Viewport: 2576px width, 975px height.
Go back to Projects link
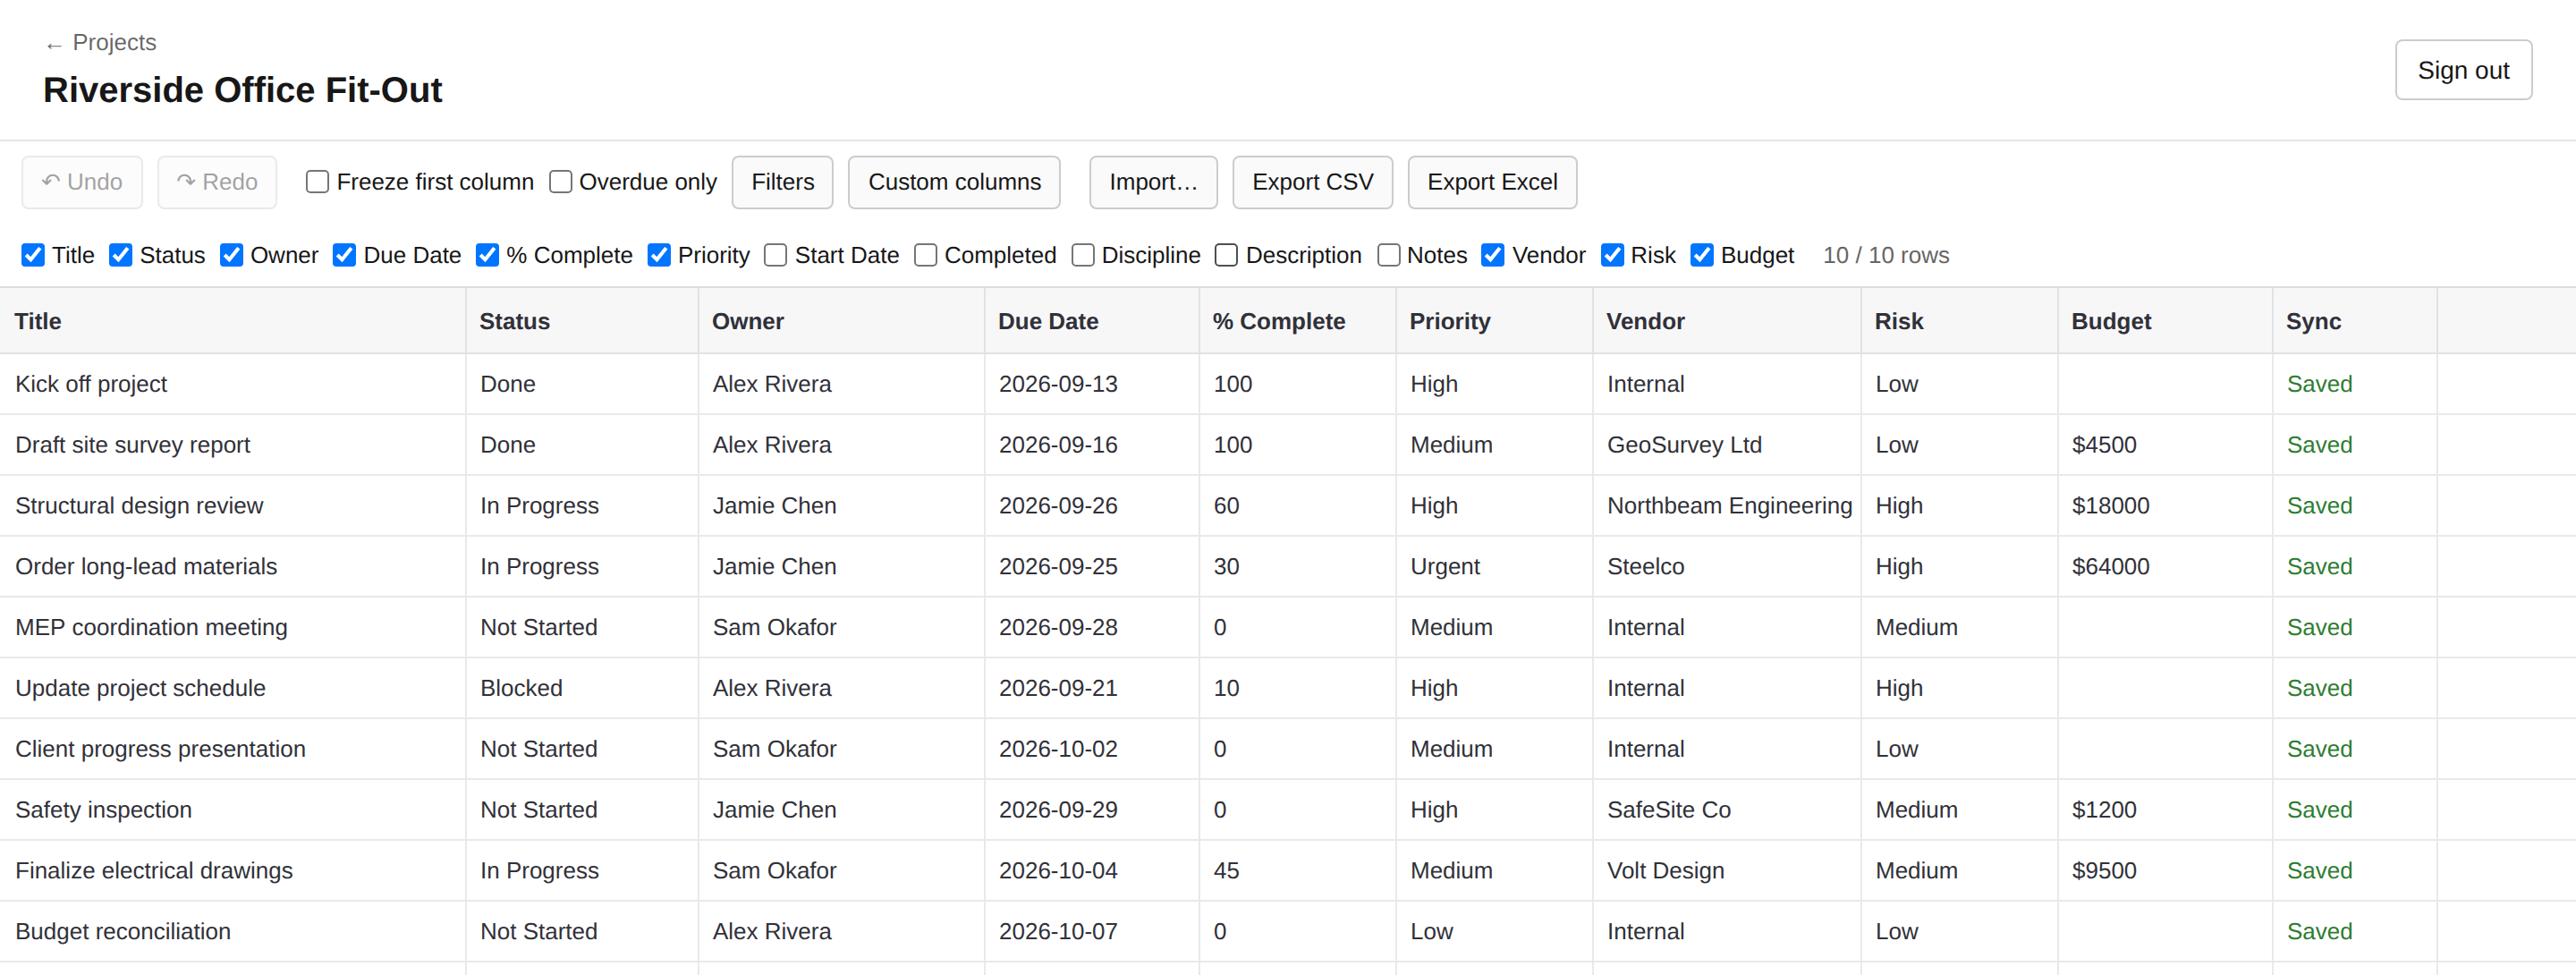(x=101, y=43)
